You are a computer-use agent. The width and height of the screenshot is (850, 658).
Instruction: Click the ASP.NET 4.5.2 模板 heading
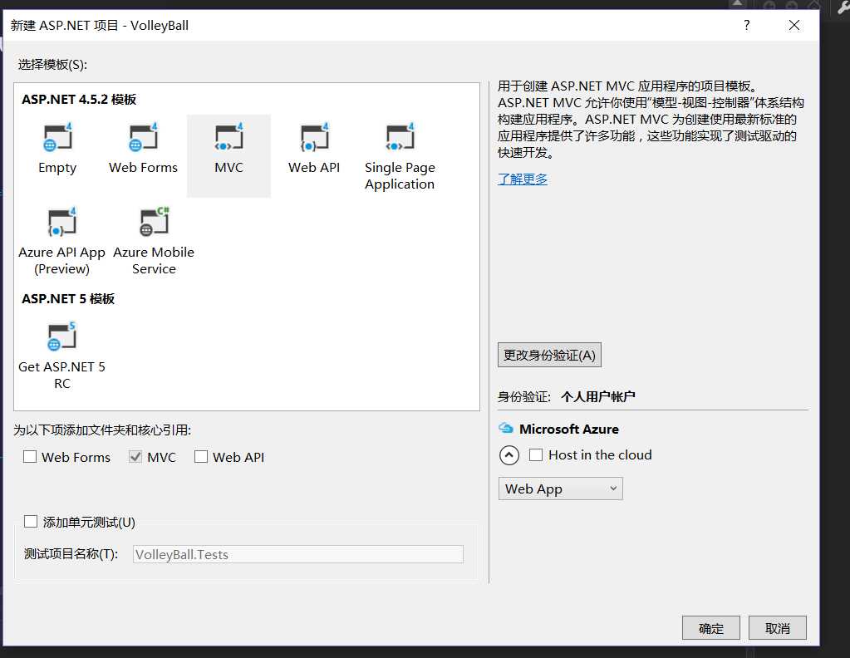(79, 99)
